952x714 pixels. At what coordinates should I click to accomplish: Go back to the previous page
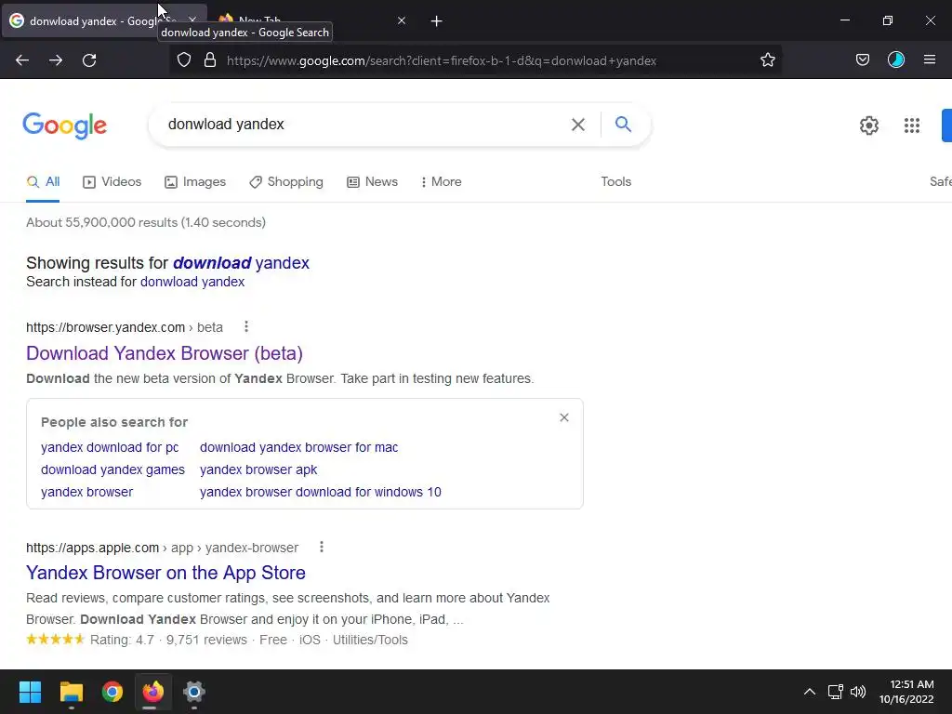click(22, 60)
